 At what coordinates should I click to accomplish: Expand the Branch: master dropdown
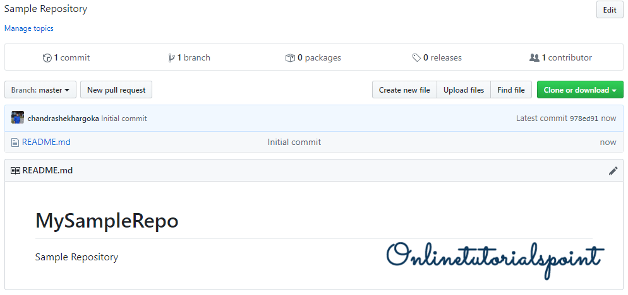(x=40, y=90)
